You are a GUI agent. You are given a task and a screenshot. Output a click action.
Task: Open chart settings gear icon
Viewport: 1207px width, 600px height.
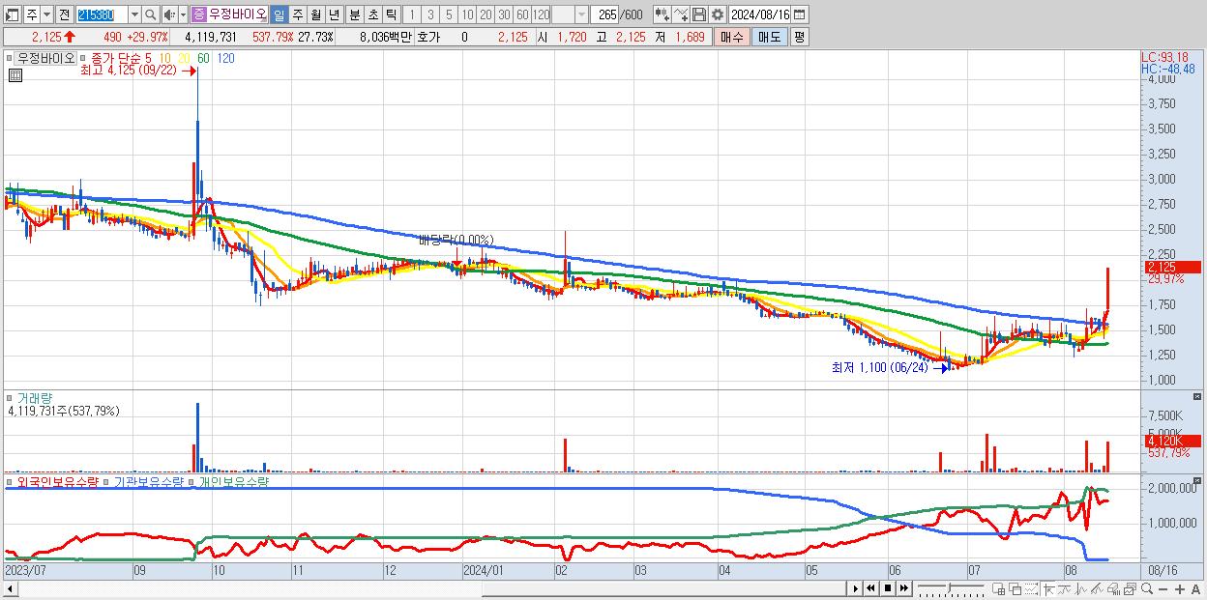pyautogui.click(x=717, y=14)
